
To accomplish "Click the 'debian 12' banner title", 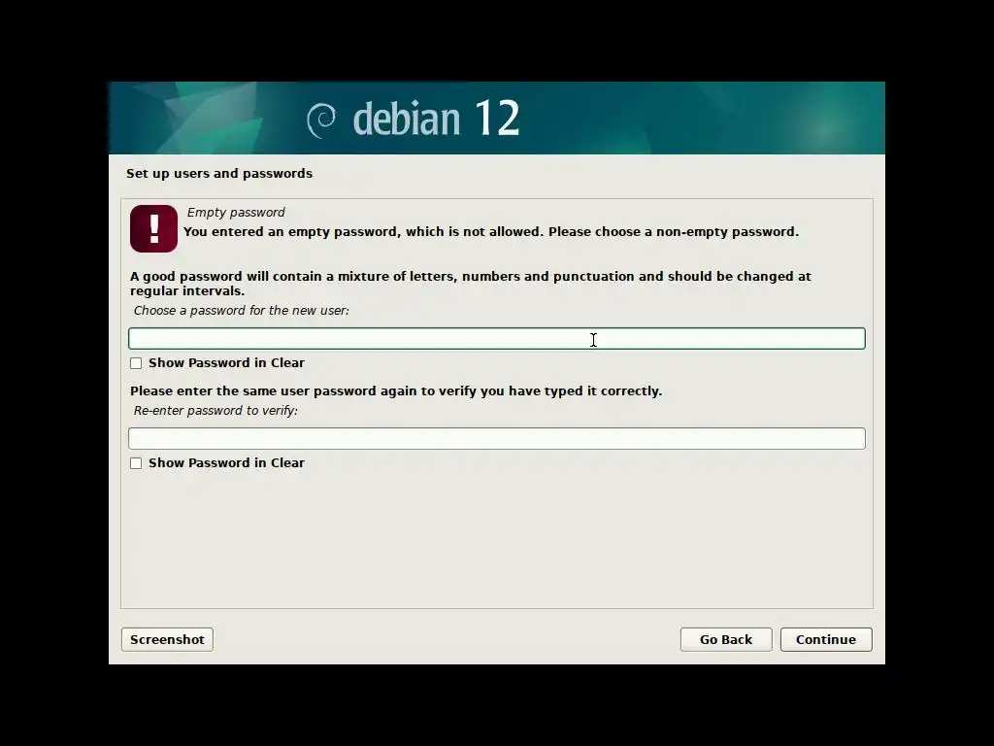I will pos(436,118).
